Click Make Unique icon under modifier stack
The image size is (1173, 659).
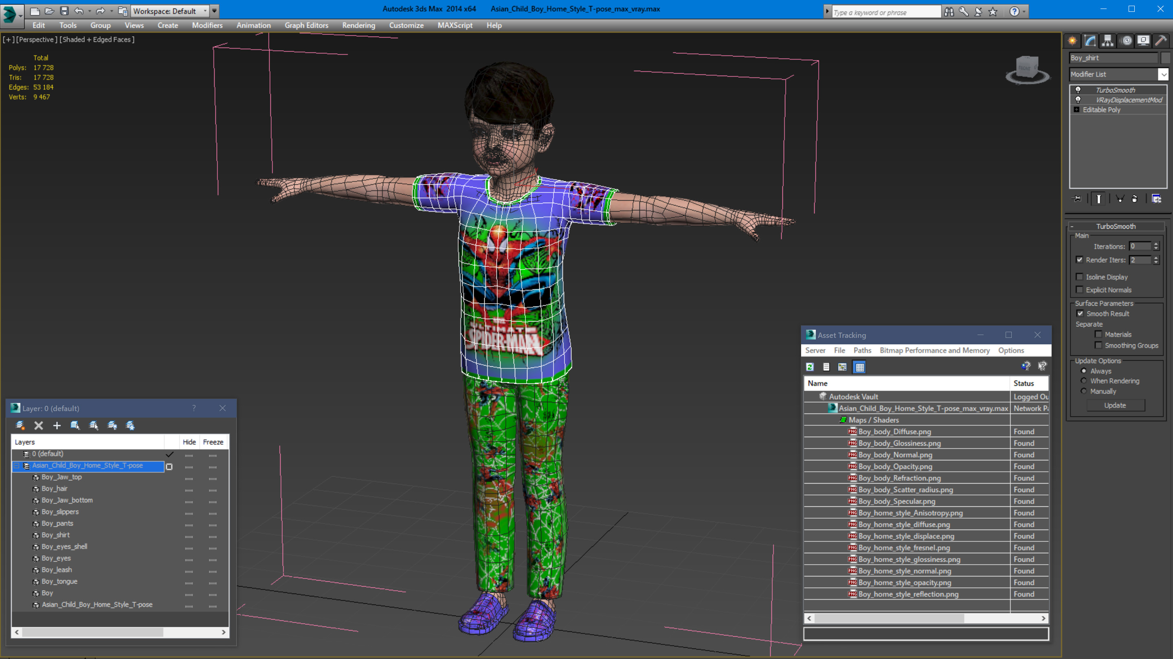[1120, 198]
